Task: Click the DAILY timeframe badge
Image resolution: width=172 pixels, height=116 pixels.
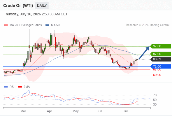Action: [42, 6]
